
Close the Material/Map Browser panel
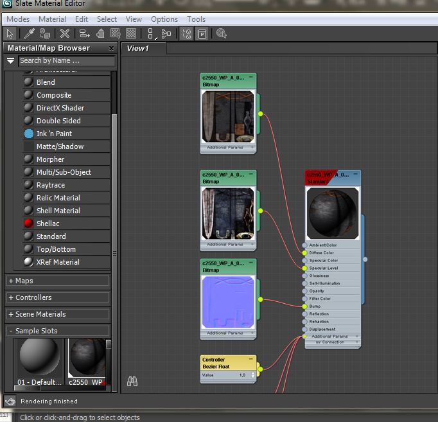click(111, 48)
